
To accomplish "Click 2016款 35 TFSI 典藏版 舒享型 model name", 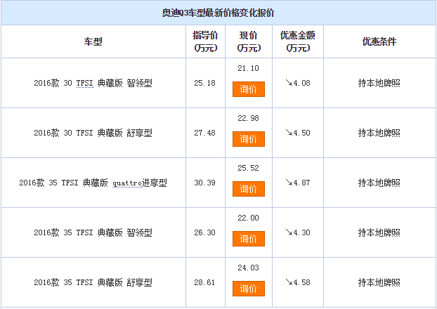I will point(93,282).
